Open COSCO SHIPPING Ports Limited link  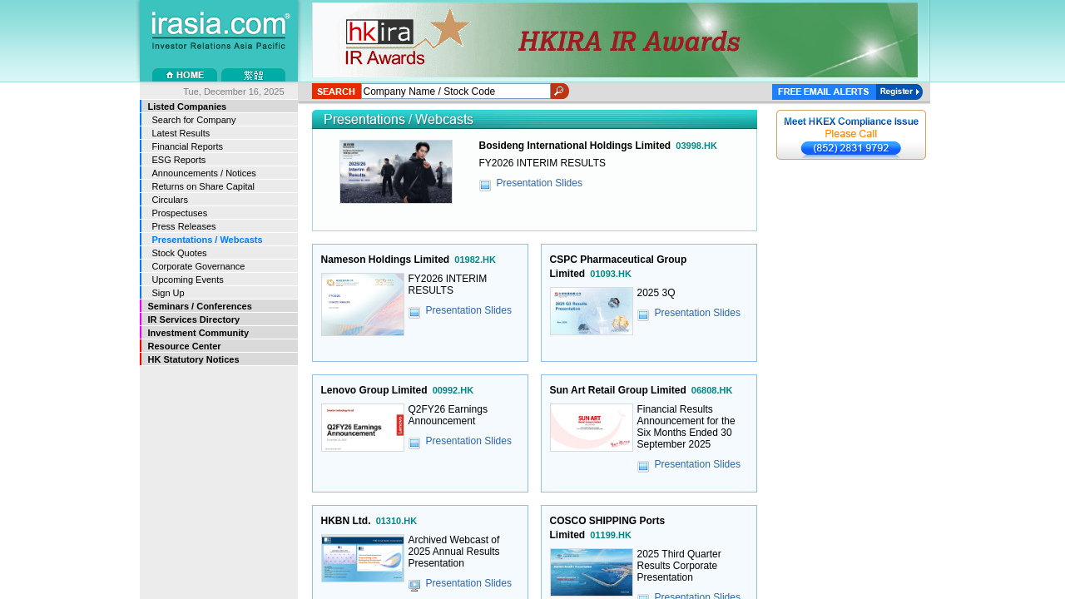tap(607, 527)
